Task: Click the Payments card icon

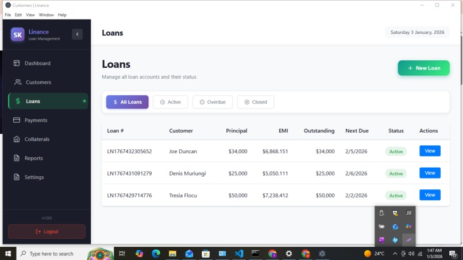Action: coord(17,120)
